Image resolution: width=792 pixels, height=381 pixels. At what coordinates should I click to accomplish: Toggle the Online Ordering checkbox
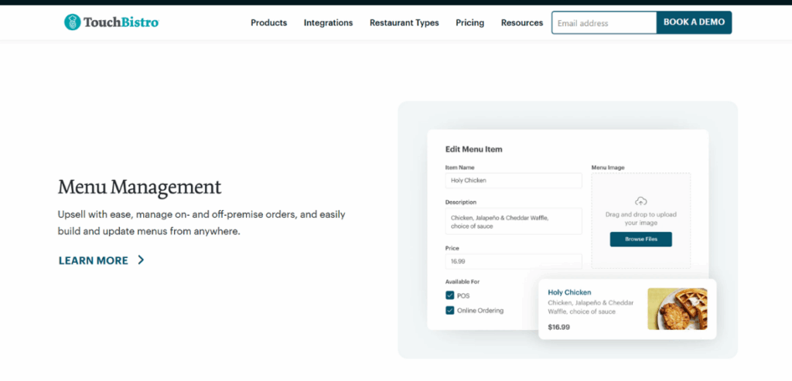[x=450, y=311]
